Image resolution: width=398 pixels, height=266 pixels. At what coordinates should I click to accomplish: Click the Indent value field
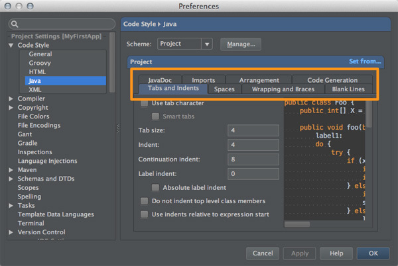(x=253, y=145)
